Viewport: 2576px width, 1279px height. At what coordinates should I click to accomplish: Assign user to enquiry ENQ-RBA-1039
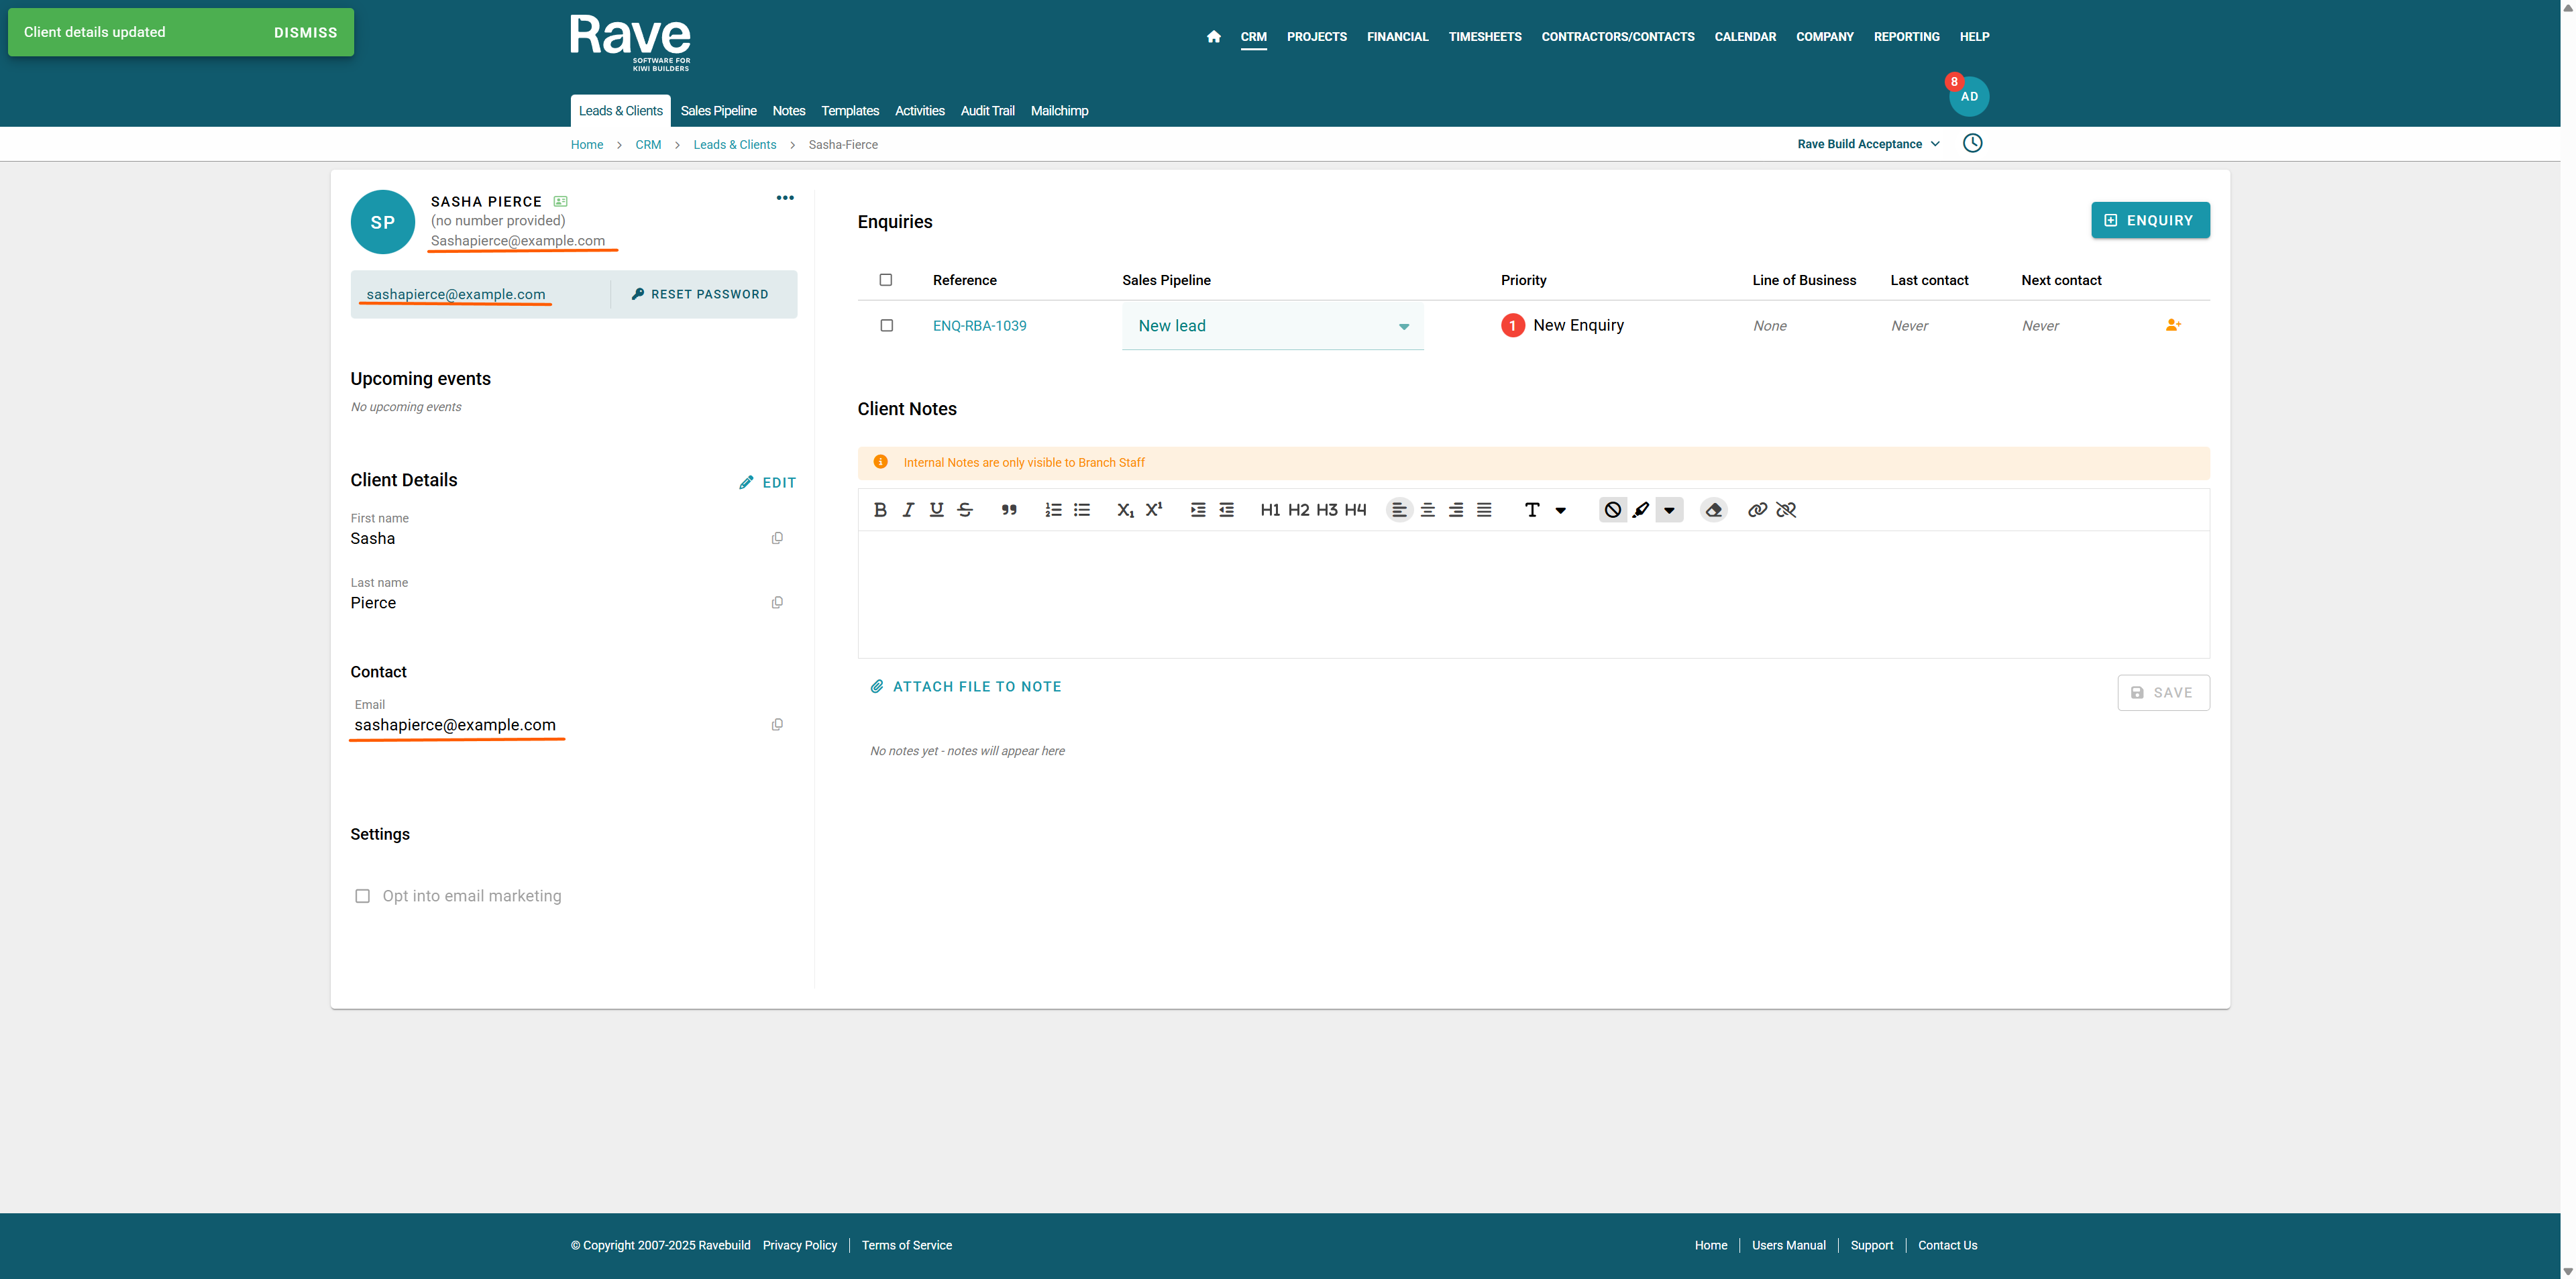pyautogui.click(x=2173, y=325)
